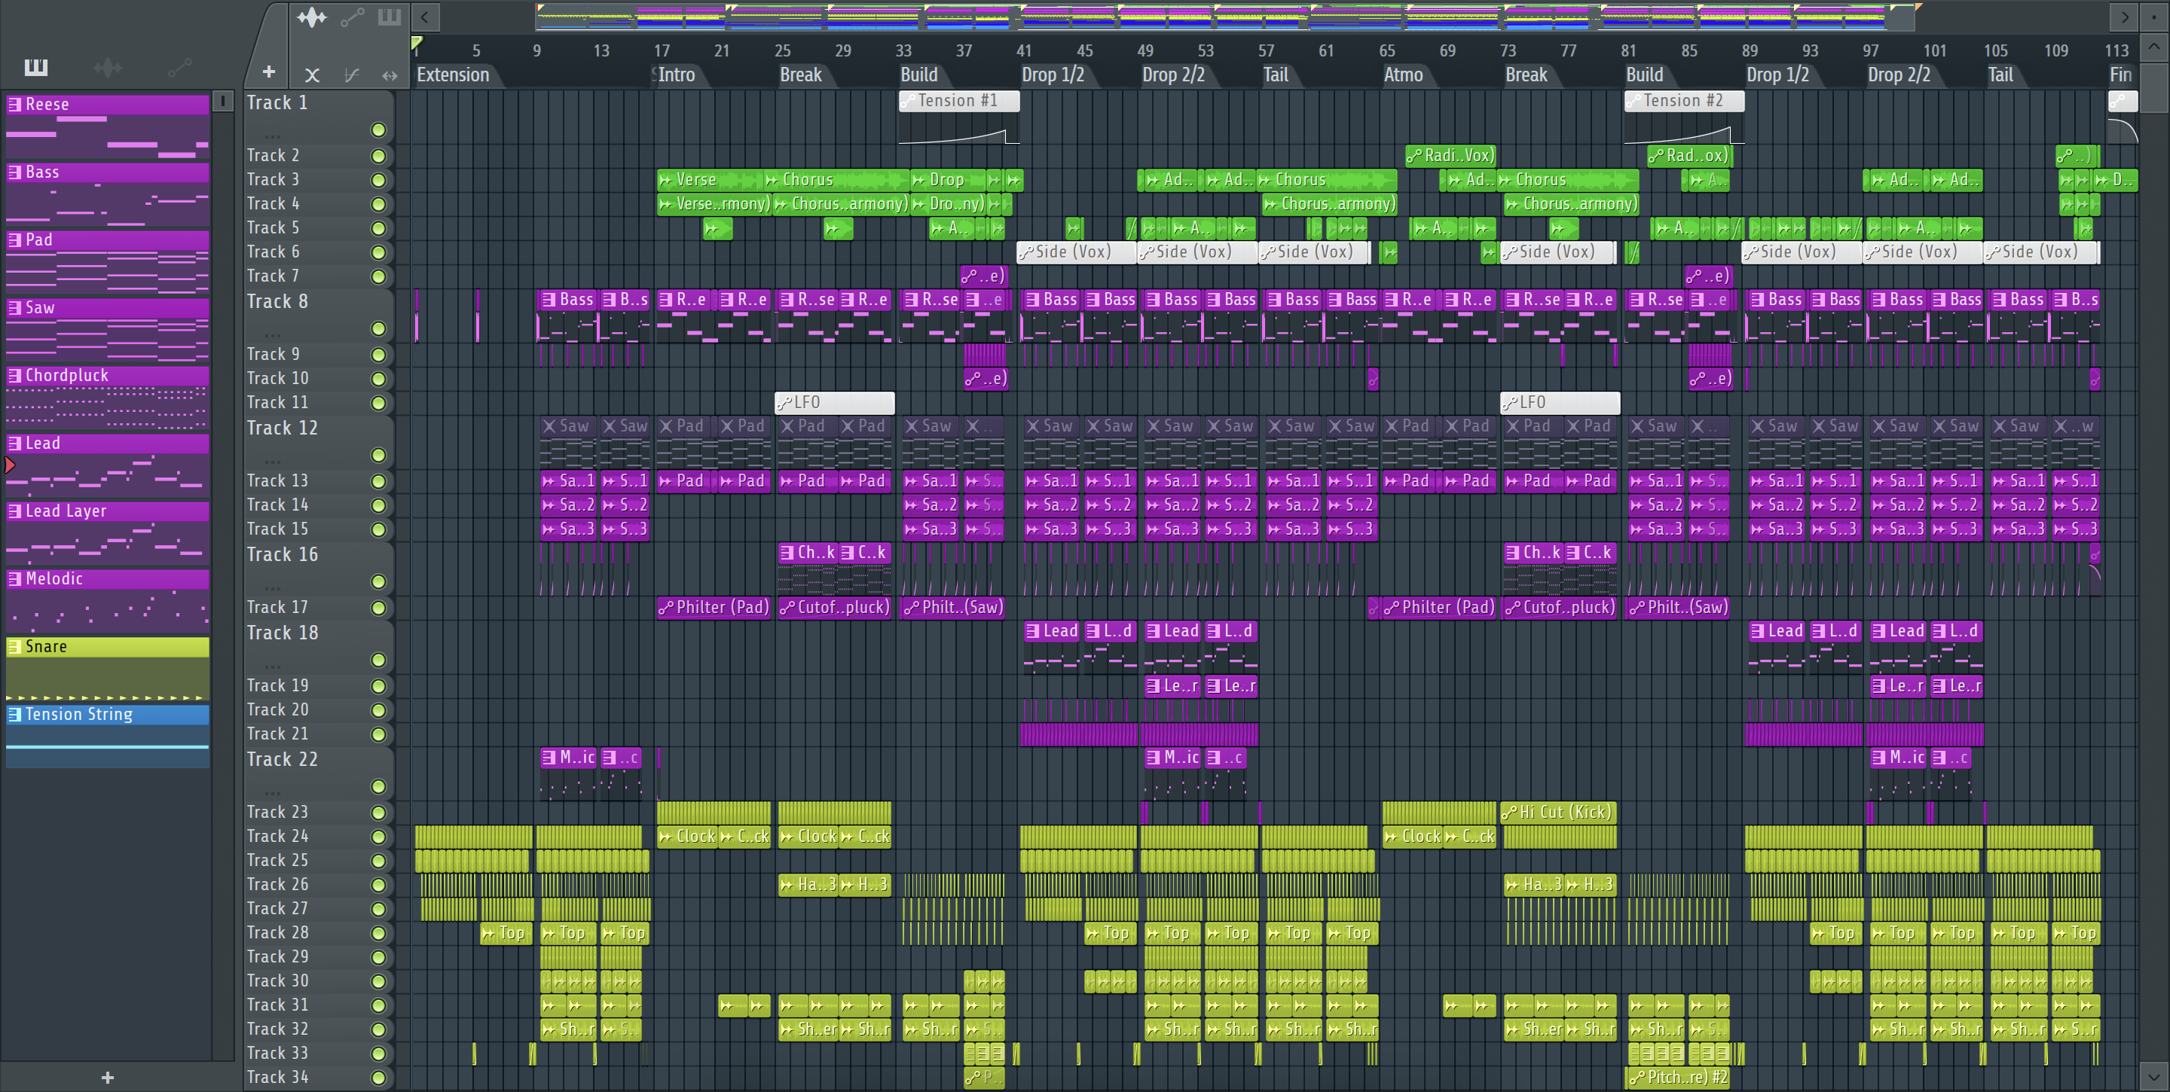Image resolution: width=2170 pixels, height=1092 pixels.
Task: Open clip menu of first Side (Vox) clip
Action: click(1026, 252)
